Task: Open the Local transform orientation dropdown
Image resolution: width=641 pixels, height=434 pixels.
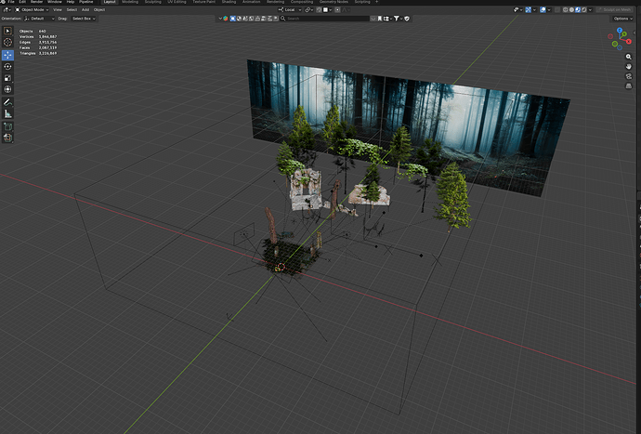Action: pos(290,10)
